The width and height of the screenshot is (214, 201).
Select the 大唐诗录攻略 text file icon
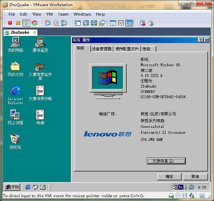tap(40, 93)
